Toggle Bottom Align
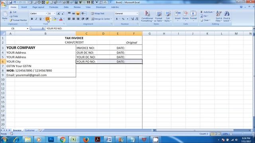Viewport: 255px width, 143px height. click(78, 14)
